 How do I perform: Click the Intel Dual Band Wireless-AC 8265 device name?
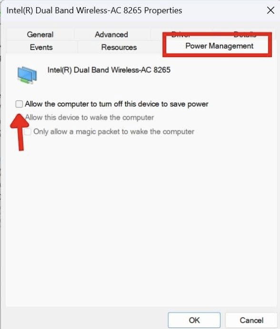click(109, 70)
